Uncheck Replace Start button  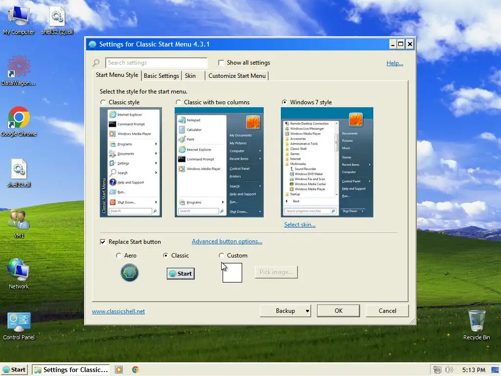point(103,242)
